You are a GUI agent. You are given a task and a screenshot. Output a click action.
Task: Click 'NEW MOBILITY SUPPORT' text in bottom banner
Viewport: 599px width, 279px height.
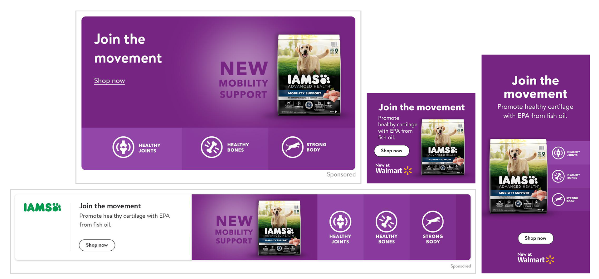coord(234,229)
